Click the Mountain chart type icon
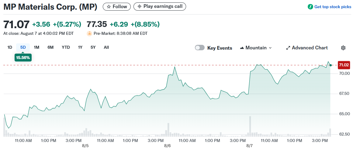 pyautogui.click(x=242, y=48)
